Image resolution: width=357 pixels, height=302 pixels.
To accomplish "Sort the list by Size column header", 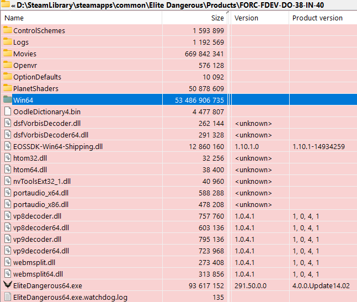I will point(195,18).
